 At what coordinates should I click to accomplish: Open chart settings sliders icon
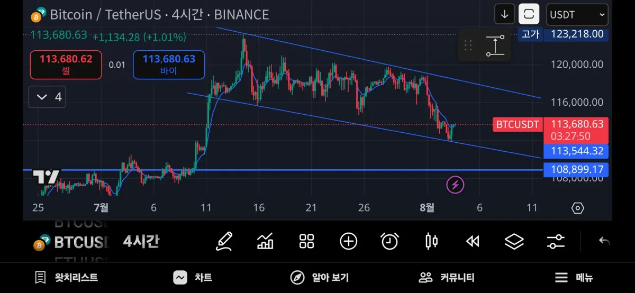(556, 242)
